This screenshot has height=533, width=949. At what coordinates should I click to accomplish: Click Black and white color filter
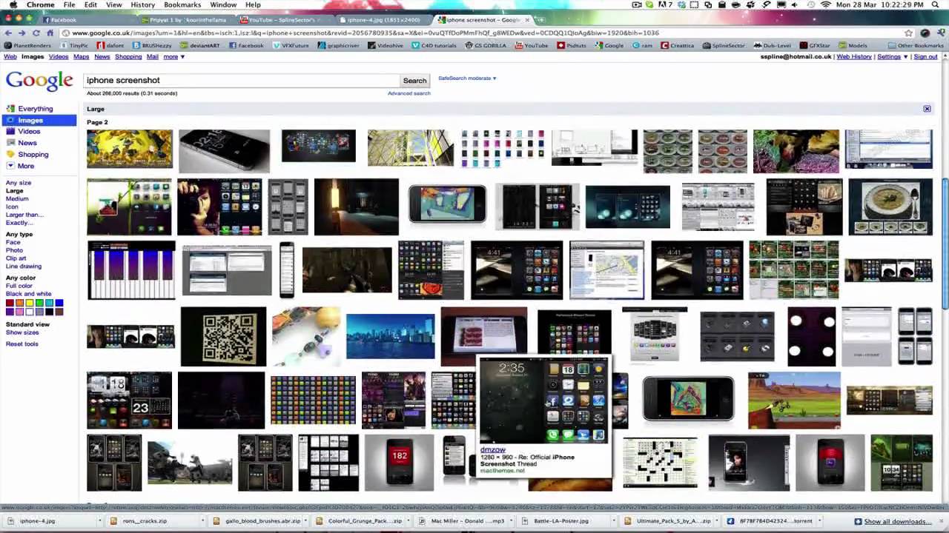(29, 294)
